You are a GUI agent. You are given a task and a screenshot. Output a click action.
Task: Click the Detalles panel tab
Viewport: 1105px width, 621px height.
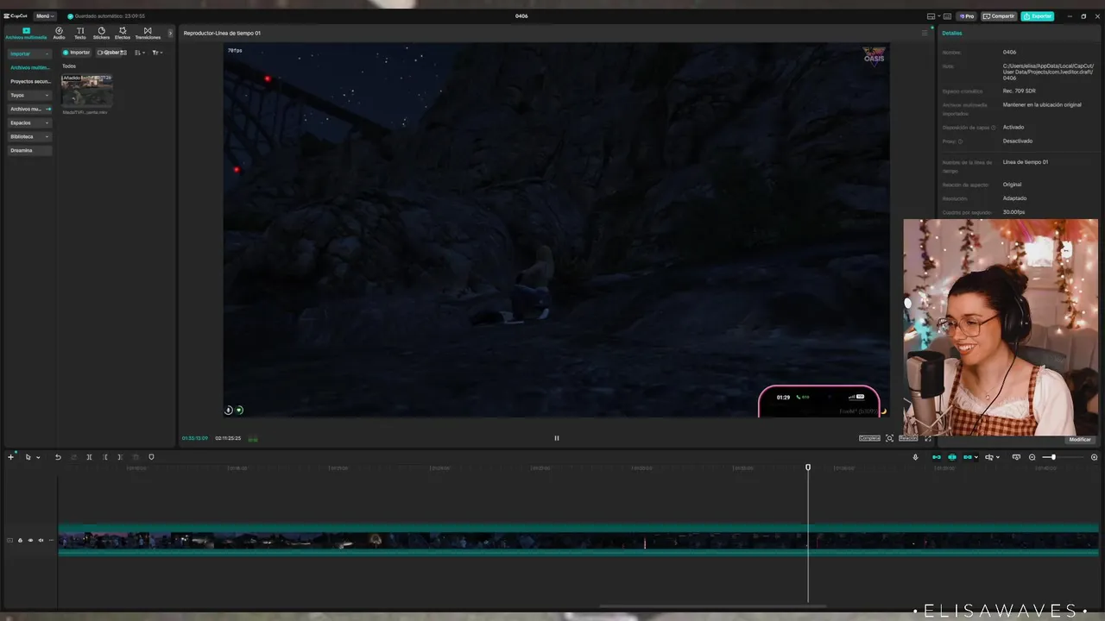[x=952, y=34]
